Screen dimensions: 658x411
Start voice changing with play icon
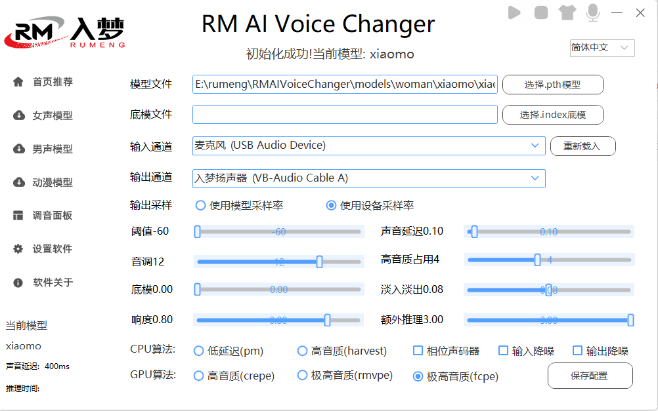point(514,12)
